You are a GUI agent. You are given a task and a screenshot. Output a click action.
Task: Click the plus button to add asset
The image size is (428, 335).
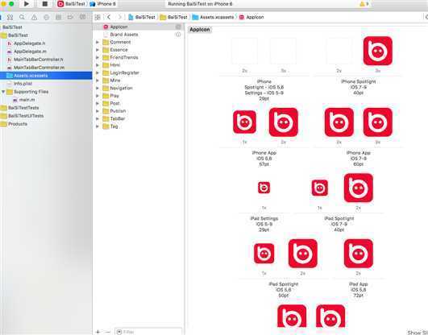pyautogui.click(x=98, y=332)
